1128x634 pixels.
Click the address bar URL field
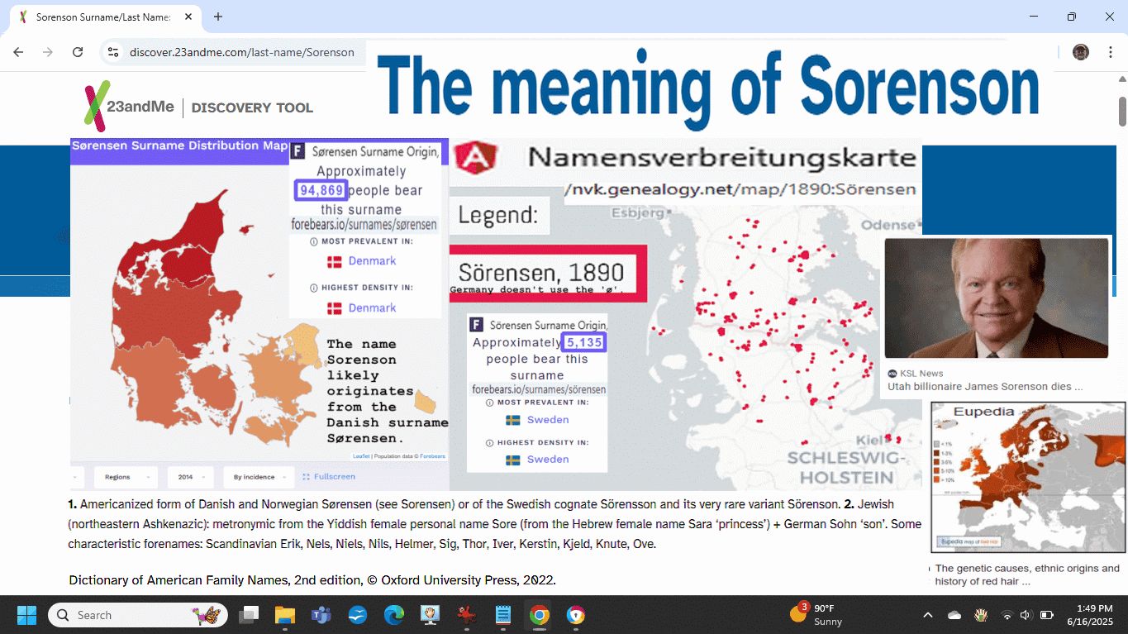click(241, 52)
